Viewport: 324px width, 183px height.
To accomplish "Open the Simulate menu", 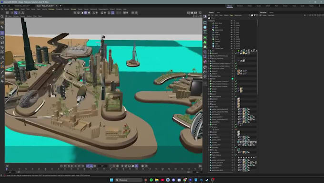I will point(73,9).
